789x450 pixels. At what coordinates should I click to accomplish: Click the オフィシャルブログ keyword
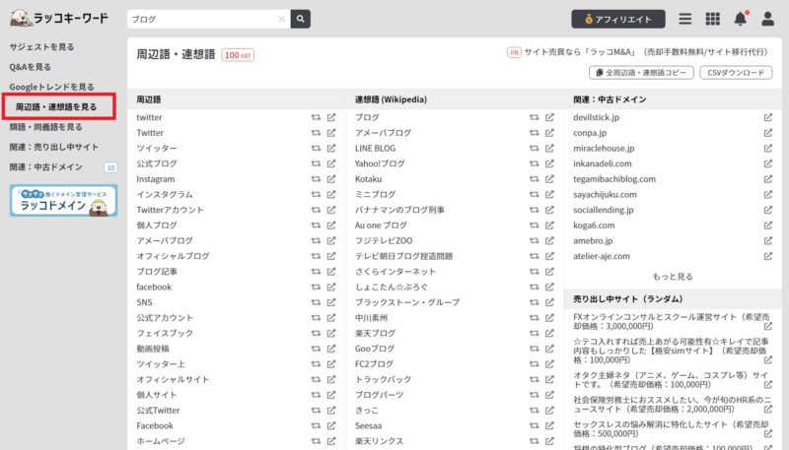click(173, 256)
